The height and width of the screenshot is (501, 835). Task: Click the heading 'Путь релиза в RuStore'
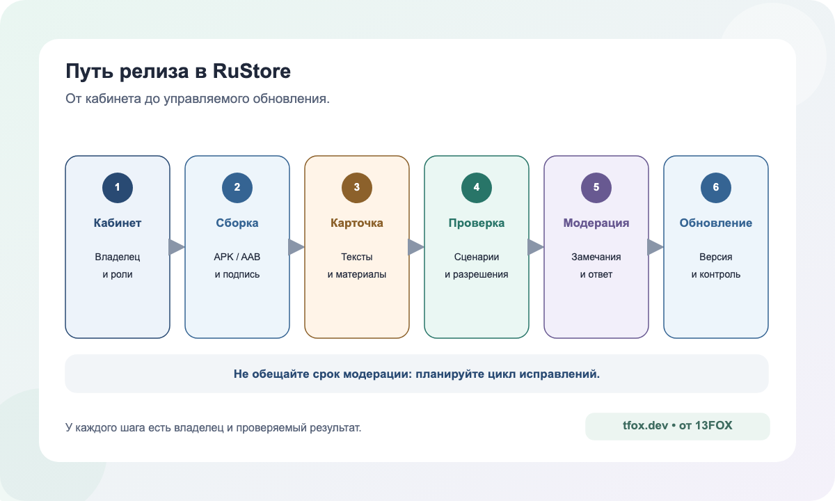click(x=178, y=71)
